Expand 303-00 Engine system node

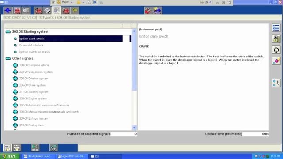(15, 98)
